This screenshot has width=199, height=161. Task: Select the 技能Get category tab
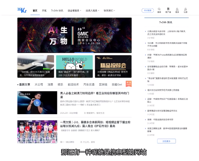point(117,84)
